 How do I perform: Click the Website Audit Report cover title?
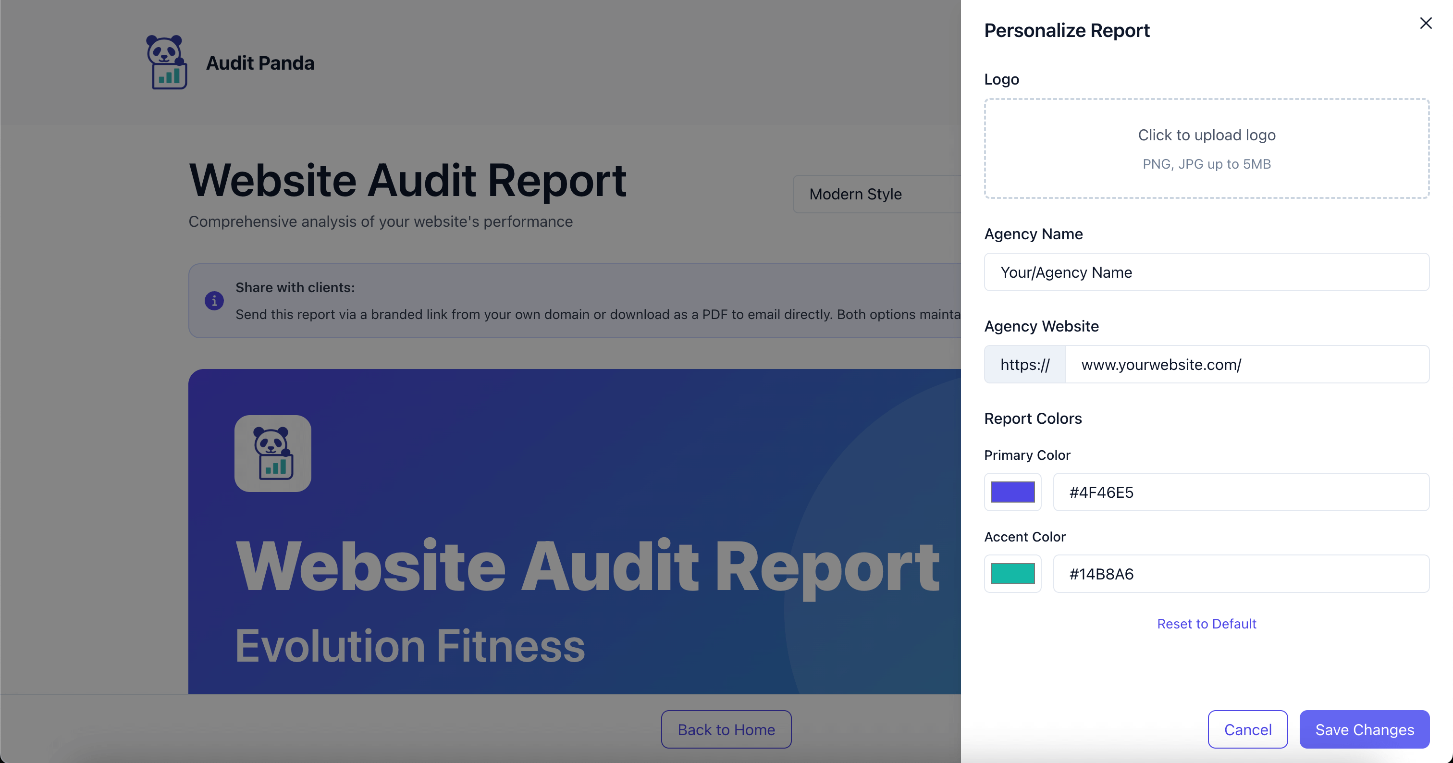click(587, 566)
